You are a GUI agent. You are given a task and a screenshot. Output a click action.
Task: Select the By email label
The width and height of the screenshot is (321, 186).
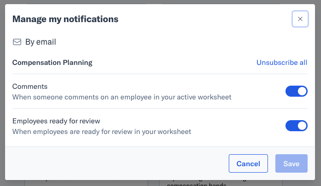41,42
